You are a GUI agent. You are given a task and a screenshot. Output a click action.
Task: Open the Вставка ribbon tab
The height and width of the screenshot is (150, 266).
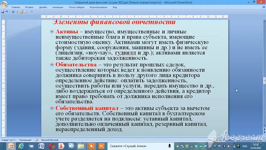pos(29,7)
